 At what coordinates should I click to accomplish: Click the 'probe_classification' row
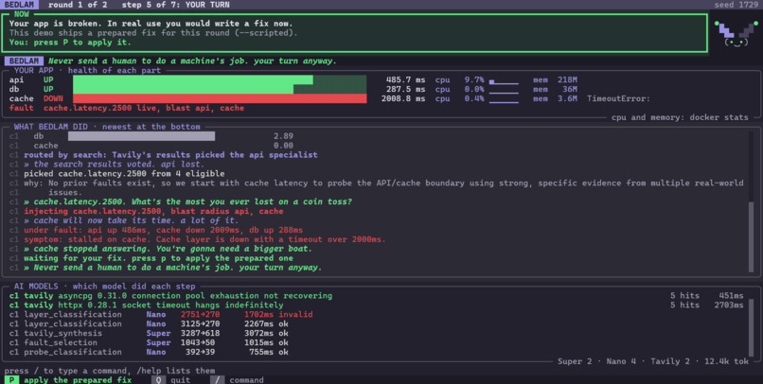[149, 352]
